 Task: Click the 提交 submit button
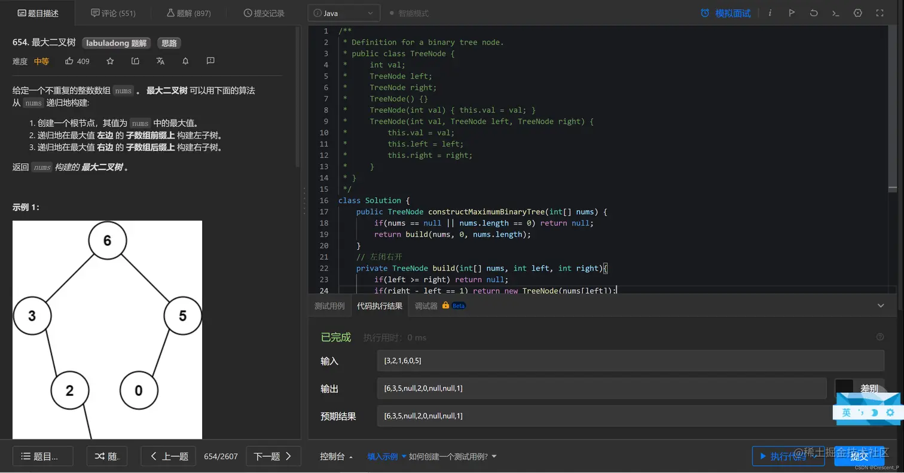pos(859,456)
